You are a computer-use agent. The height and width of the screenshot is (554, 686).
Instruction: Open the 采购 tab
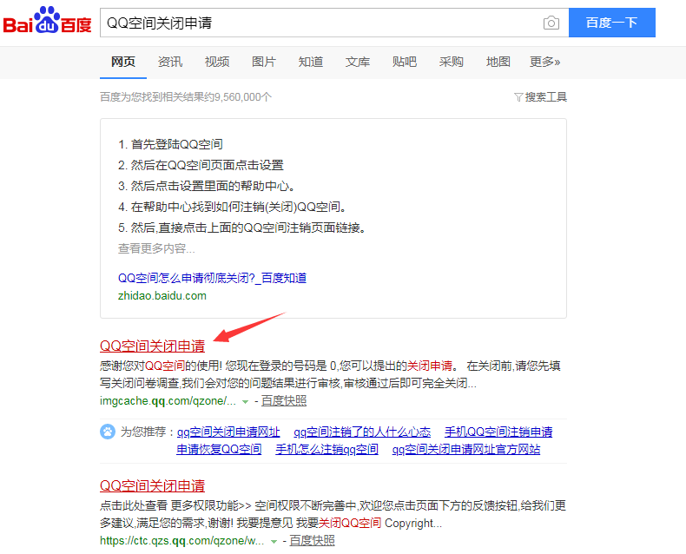pyautogui.click(x=451, y=62)
